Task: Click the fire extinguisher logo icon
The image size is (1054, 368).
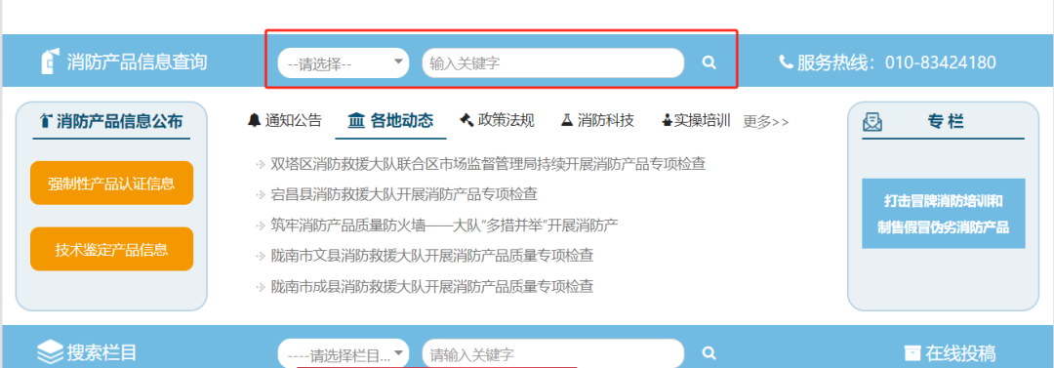Action: click(x=50, y=61)
